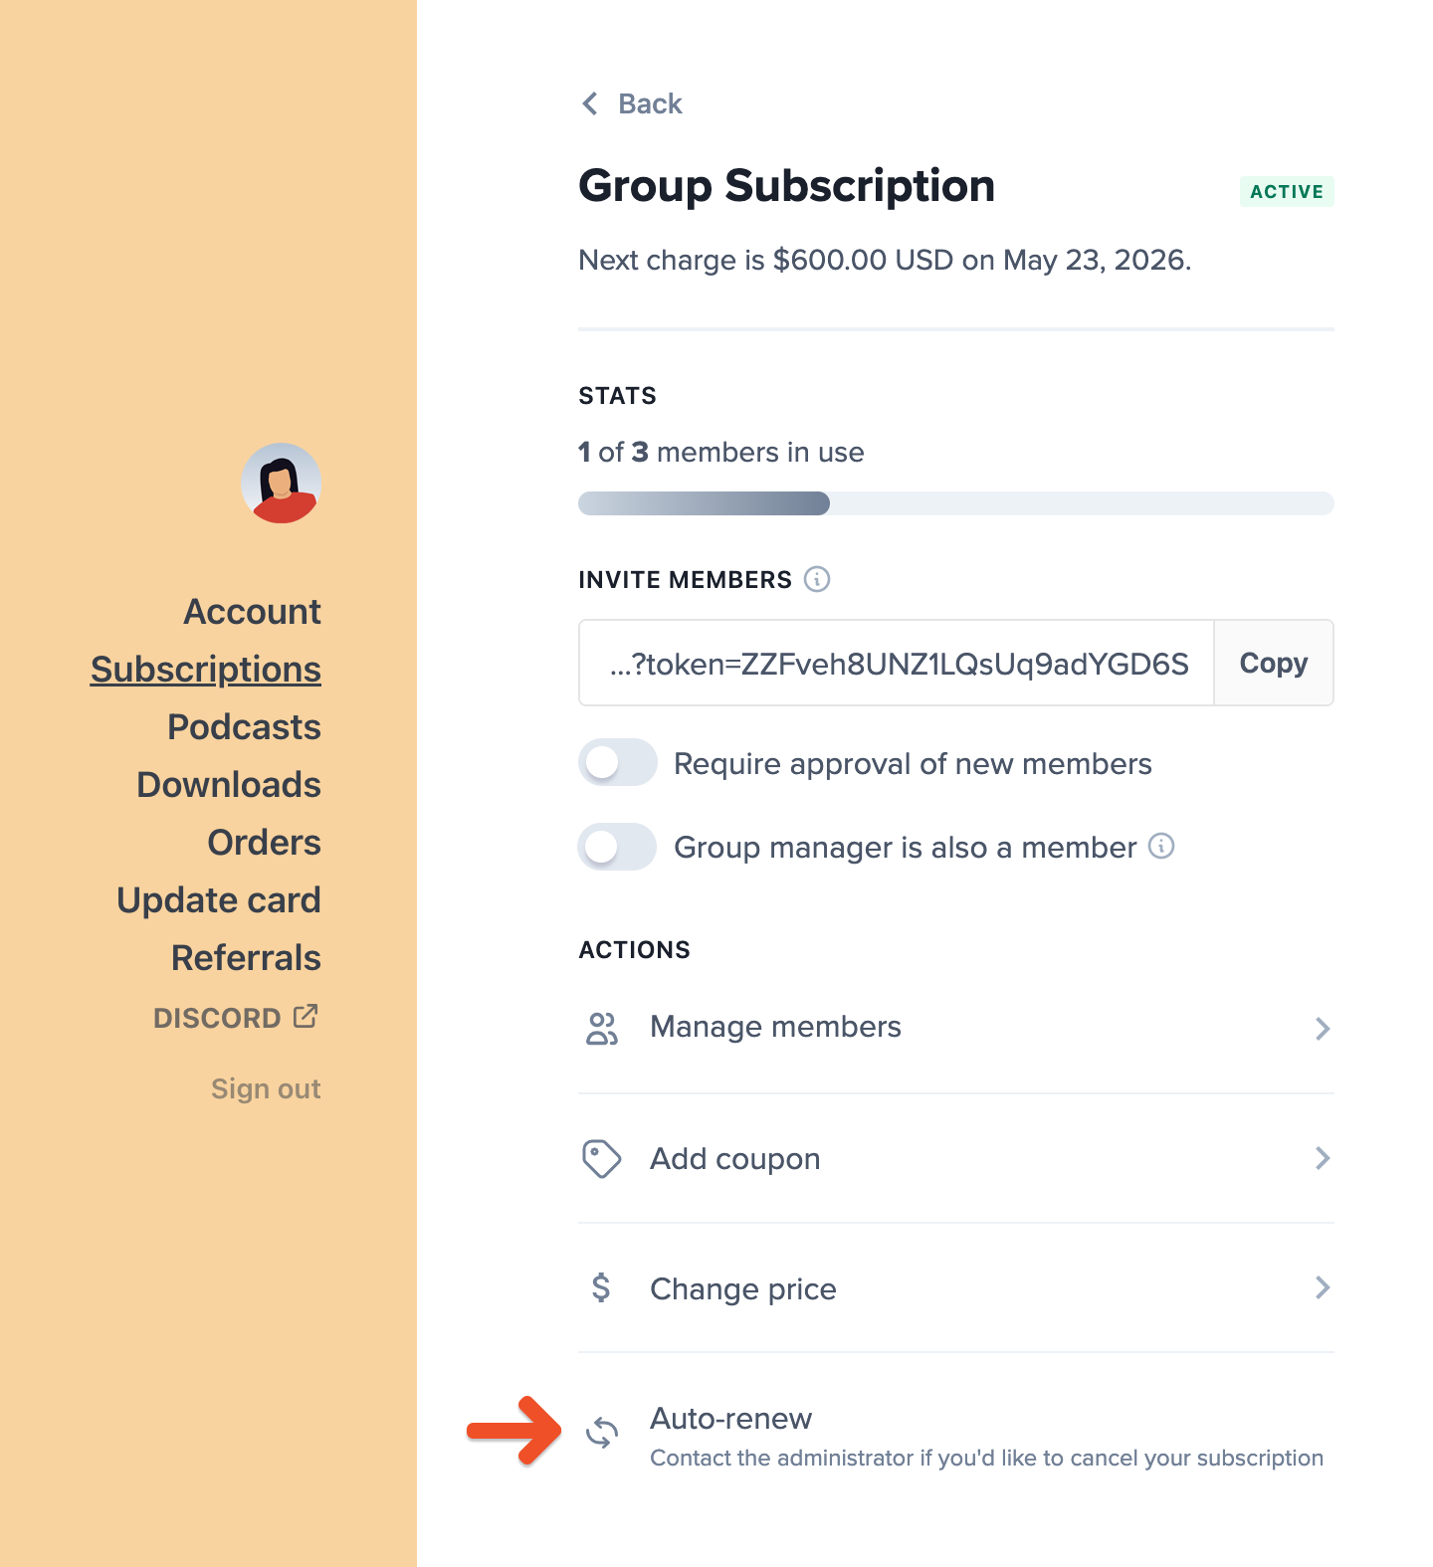
Task: Open Podcasts from the sidebar menu
Action: pyautogui.click(x=244, y=727)
